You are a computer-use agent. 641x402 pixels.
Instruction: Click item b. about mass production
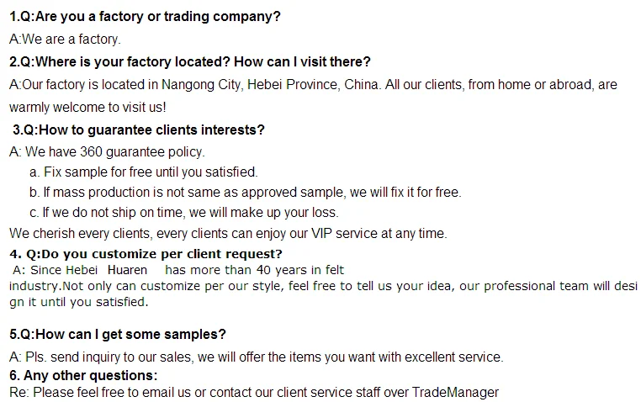(x=246, y=192)
